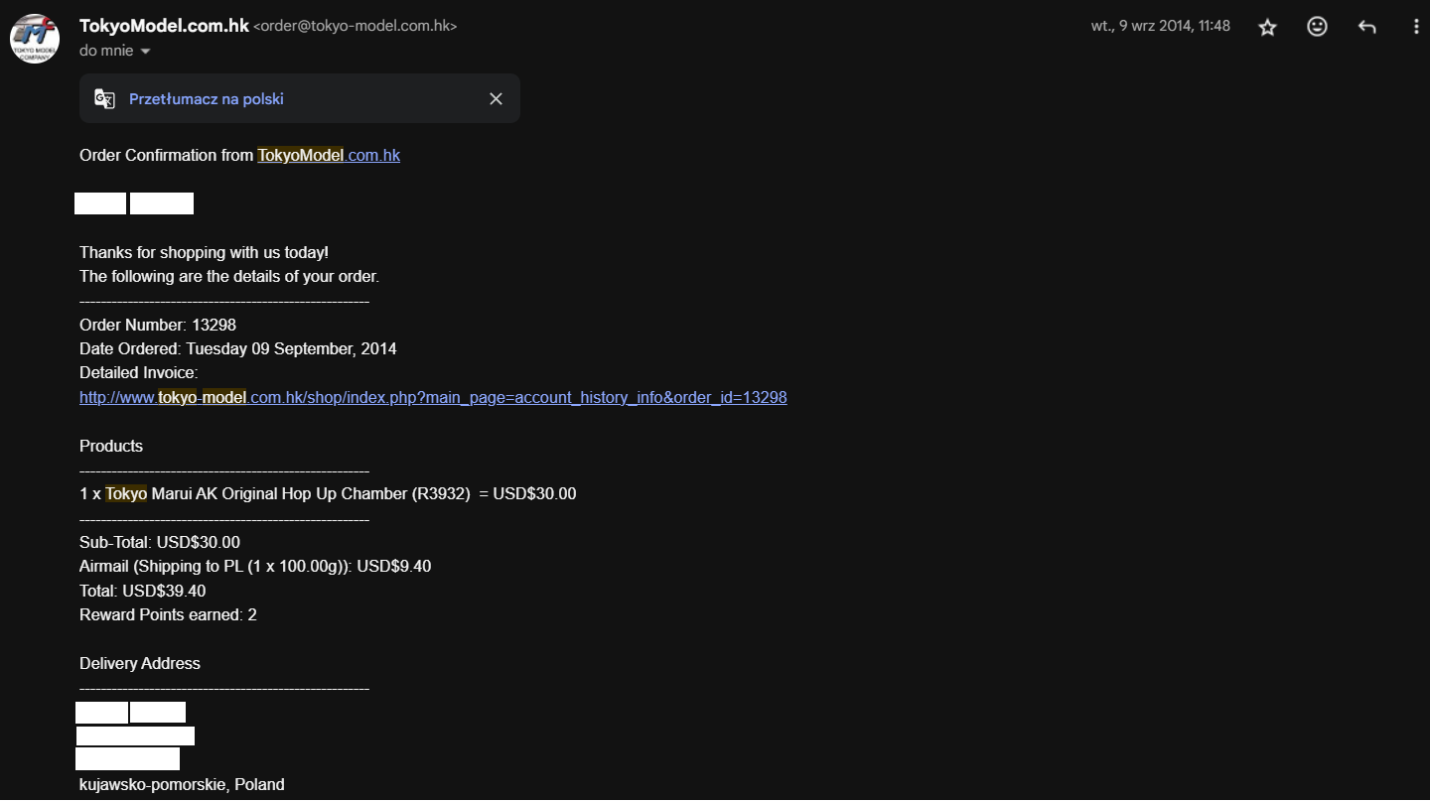The image size is (1430, 801).
Task: Click the Delivery Address heading
Action: click(139, 663)
